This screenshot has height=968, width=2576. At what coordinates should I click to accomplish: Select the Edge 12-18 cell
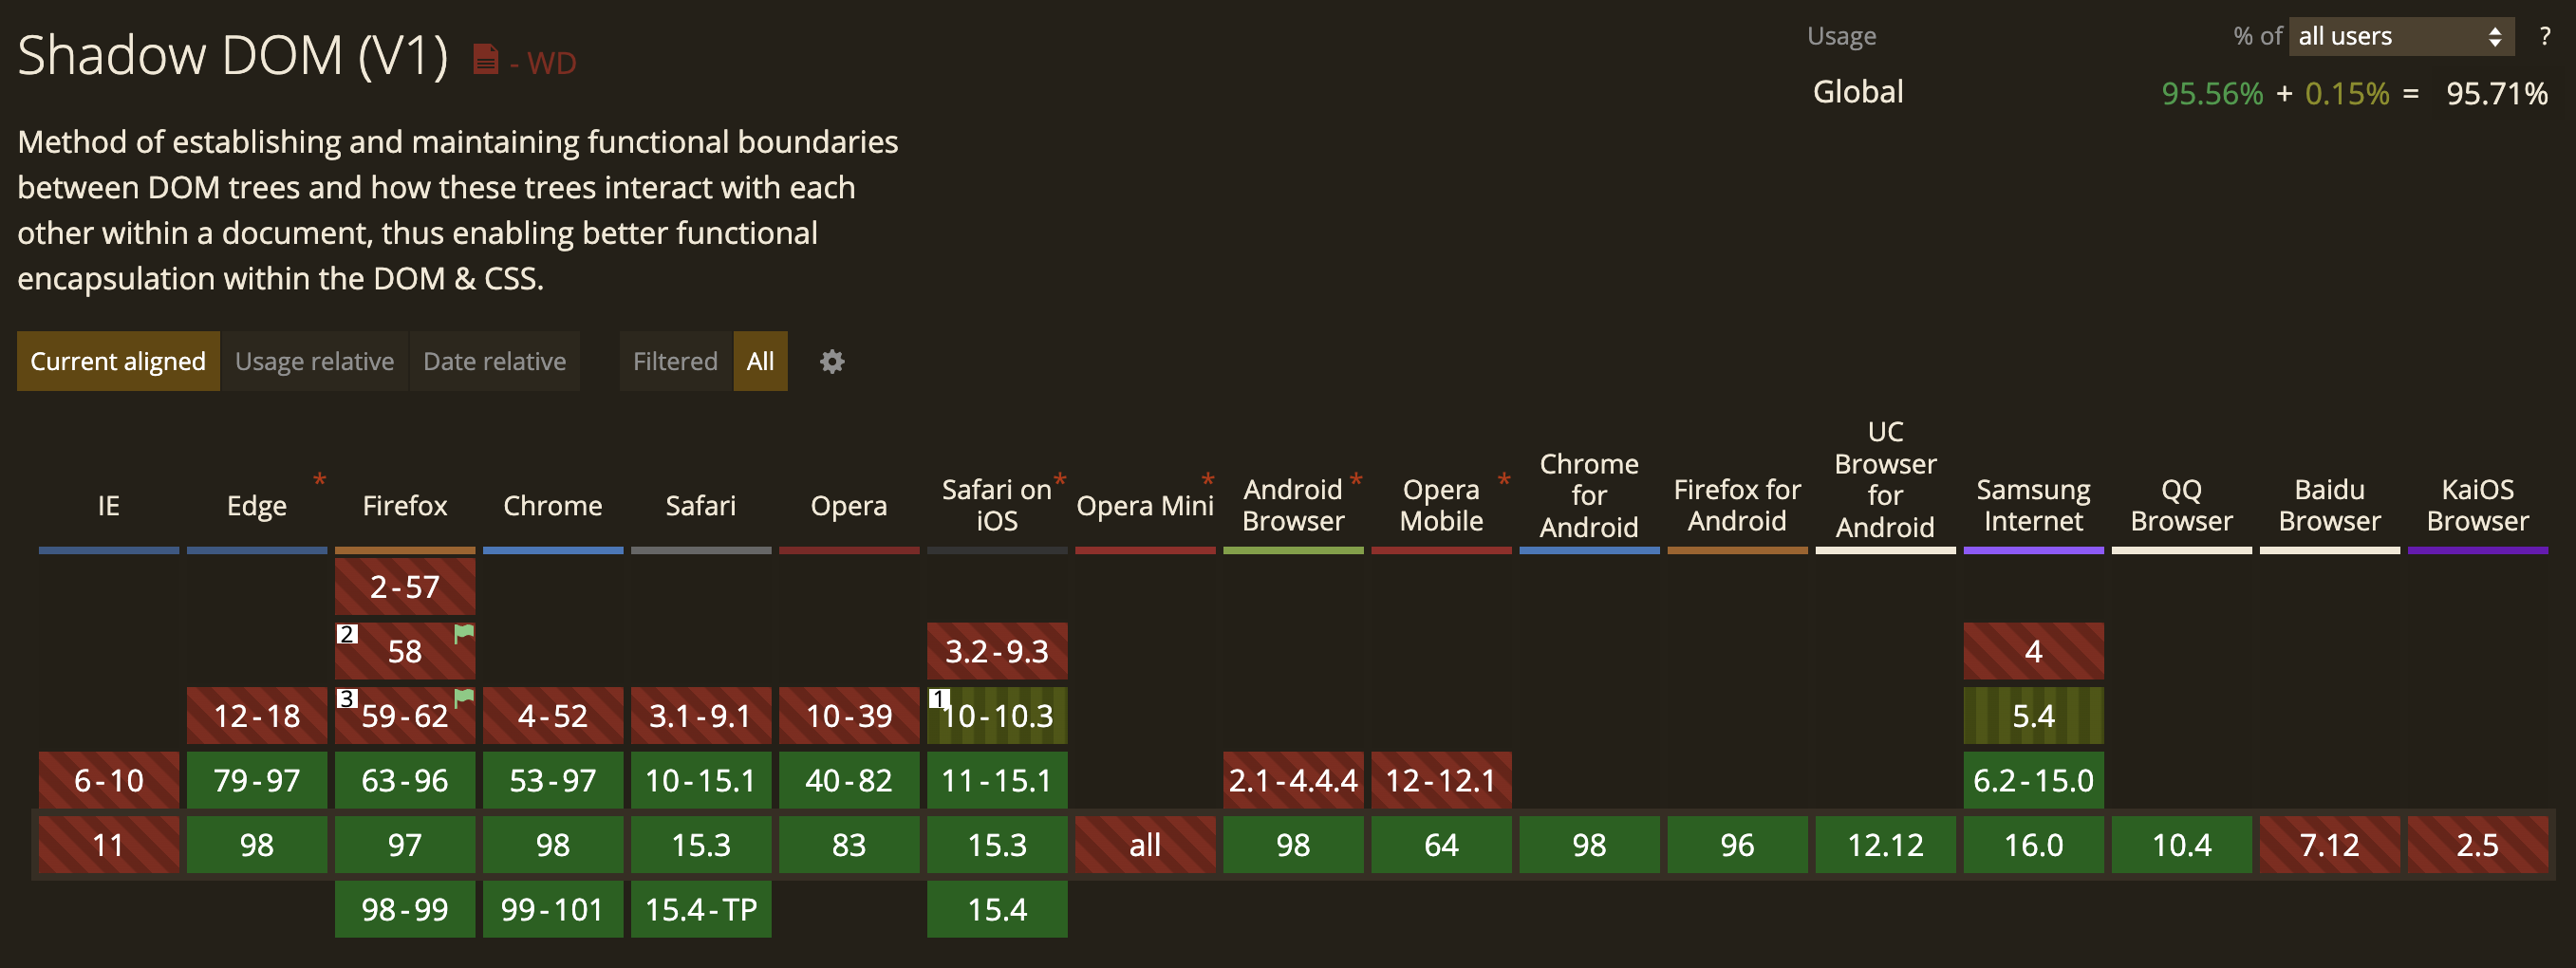pyautogui.click(x=257, y=716)
